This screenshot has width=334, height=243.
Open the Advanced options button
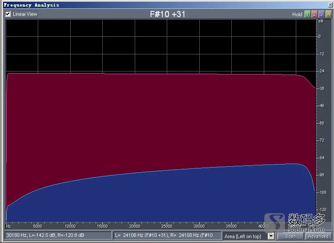click(318, 236)
